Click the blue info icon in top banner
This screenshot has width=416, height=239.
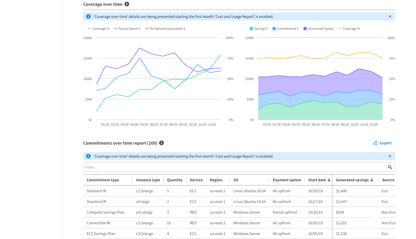pos(88,16)
